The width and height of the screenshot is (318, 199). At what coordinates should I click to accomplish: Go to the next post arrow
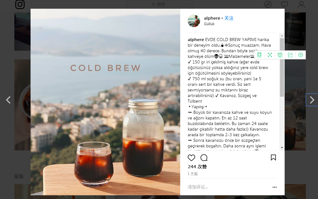[312, 100]
